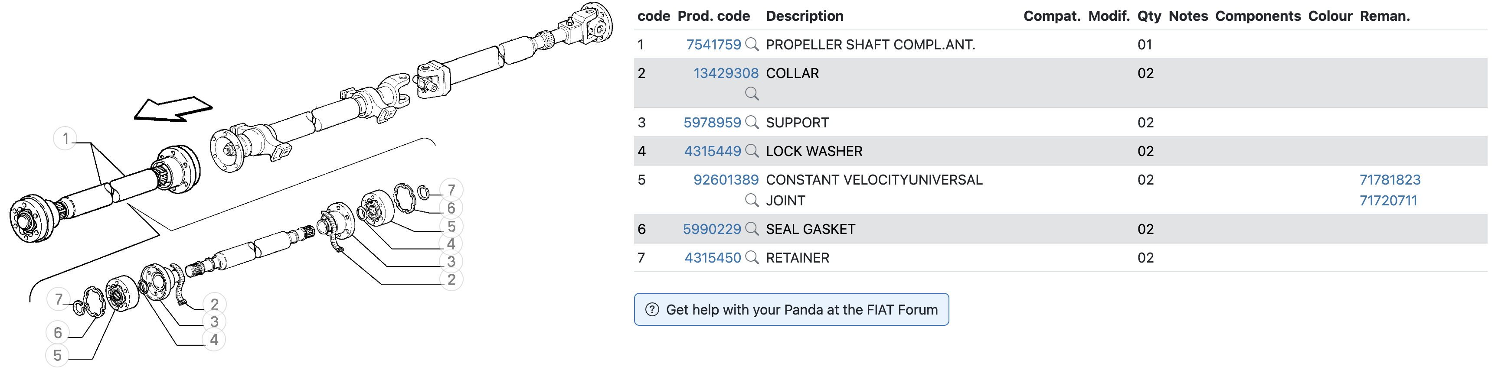Open part number 7541759 link

click(x=713, y=45)
